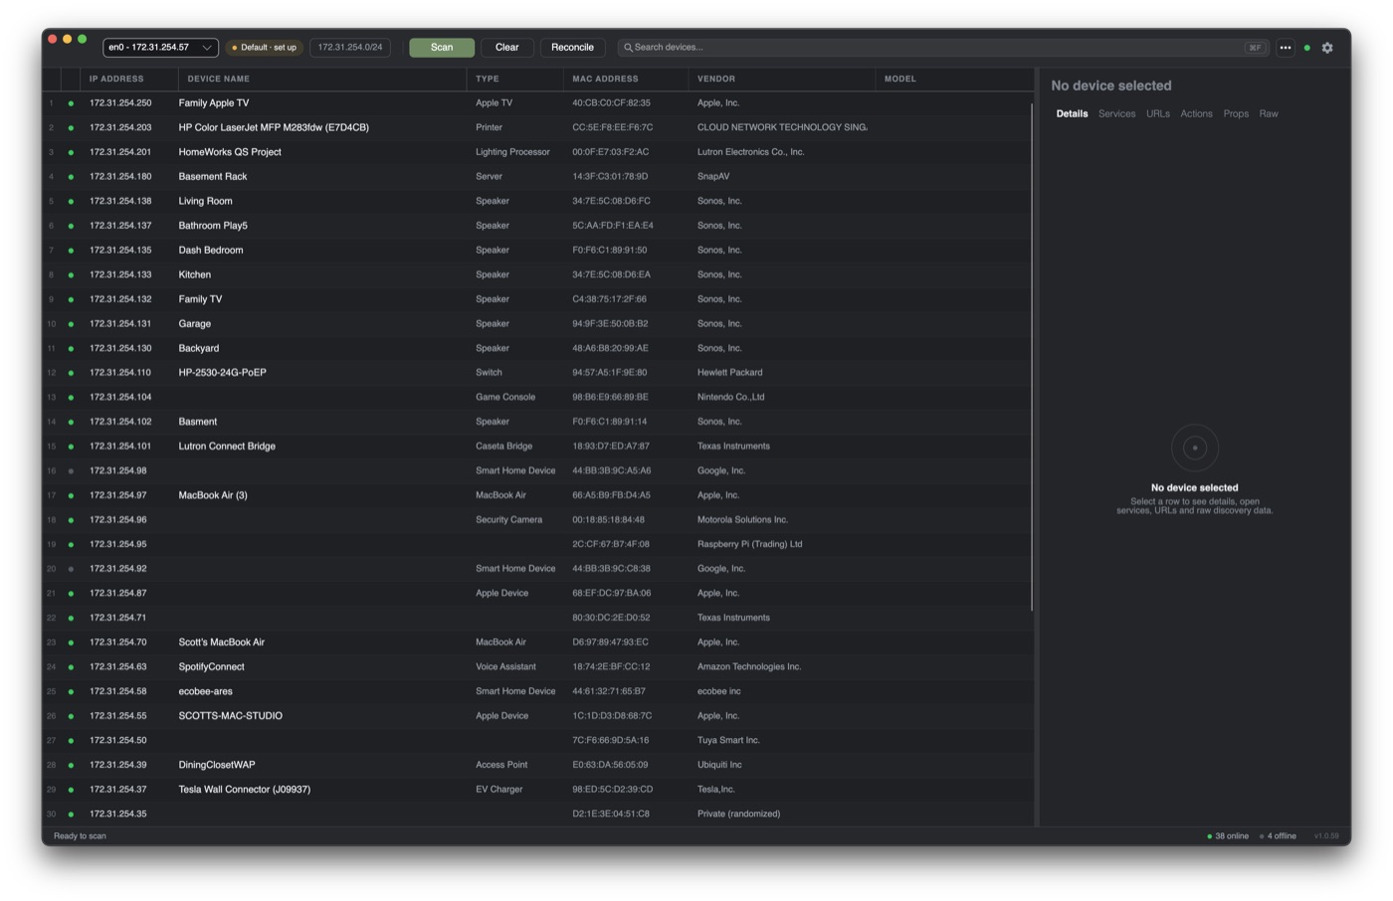Click the Default · set up profile badge
This screenshot has width=1393, height=901.
pos(265,48)
